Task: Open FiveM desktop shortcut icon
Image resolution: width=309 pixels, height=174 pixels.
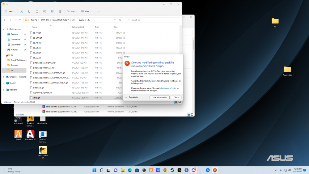Action: pyautogui.click(x=18, y=134)
